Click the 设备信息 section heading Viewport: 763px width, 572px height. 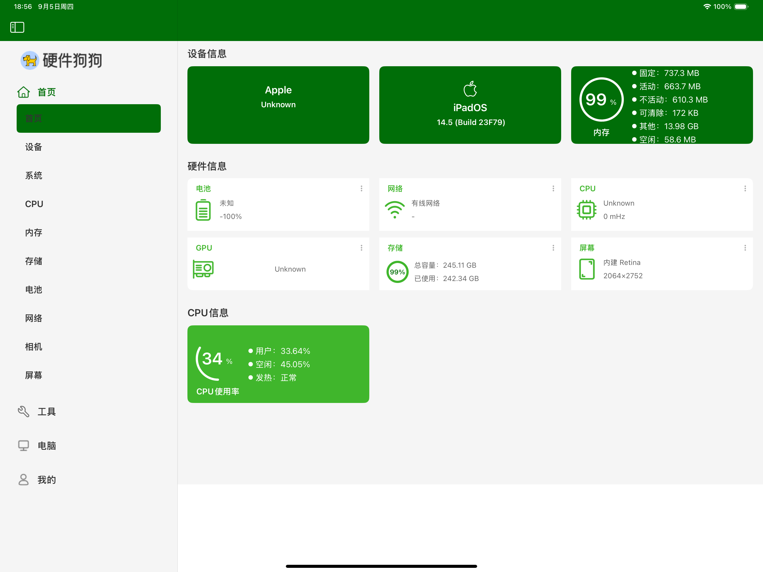(x=207, y=54)
